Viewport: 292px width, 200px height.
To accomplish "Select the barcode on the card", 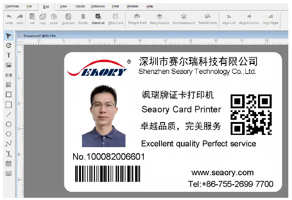I will (x=108, y=174).
